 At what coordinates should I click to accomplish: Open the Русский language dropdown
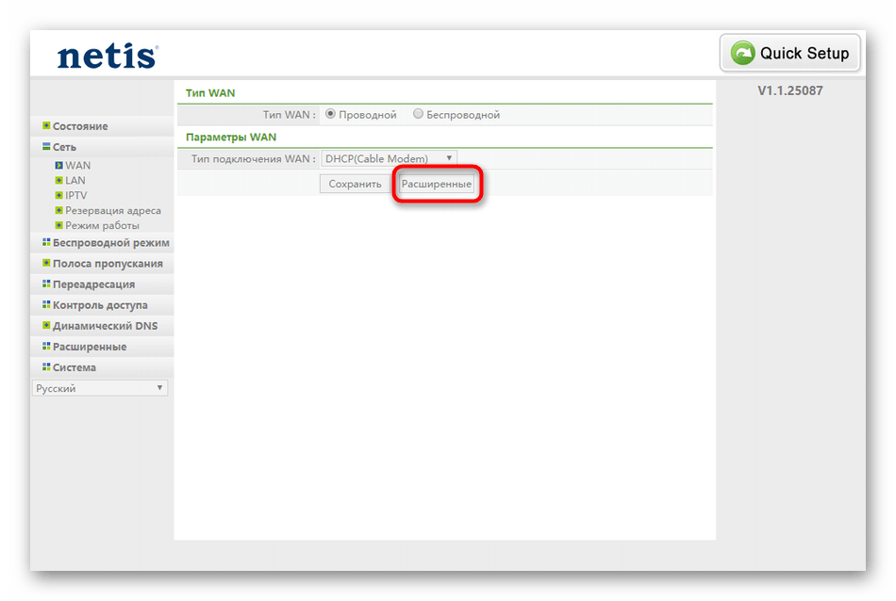pos(100,388)
